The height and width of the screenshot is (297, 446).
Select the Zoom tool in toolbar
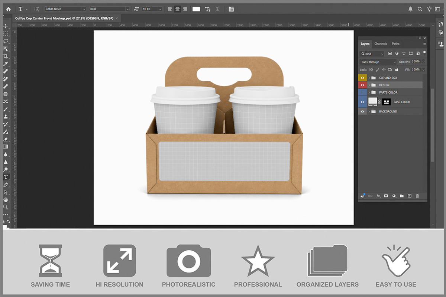(x=6, y=207)
